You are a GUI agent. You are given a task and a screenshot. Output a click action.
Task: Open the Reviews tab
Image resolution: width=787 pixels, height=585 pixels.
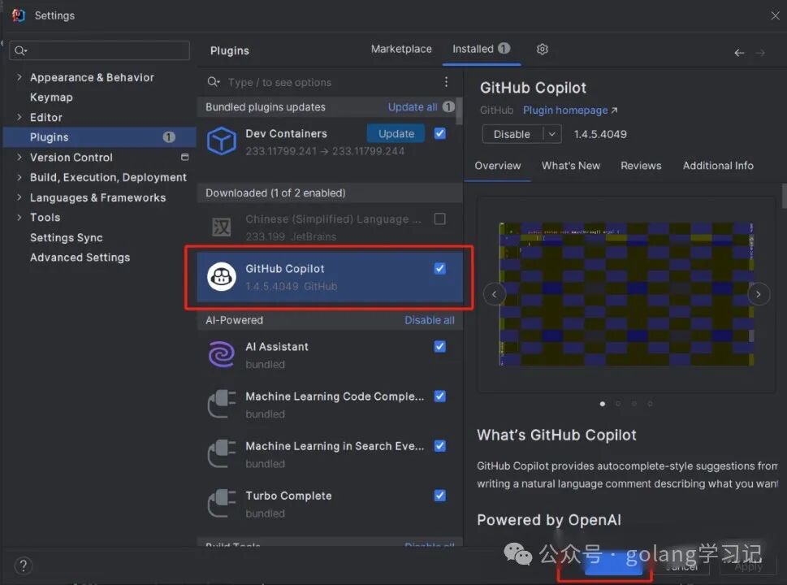click(x=641, y=166)
